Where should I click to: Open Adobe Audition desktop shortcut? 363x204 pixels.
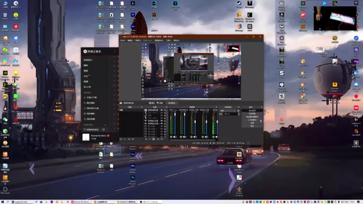coord(132,156)
